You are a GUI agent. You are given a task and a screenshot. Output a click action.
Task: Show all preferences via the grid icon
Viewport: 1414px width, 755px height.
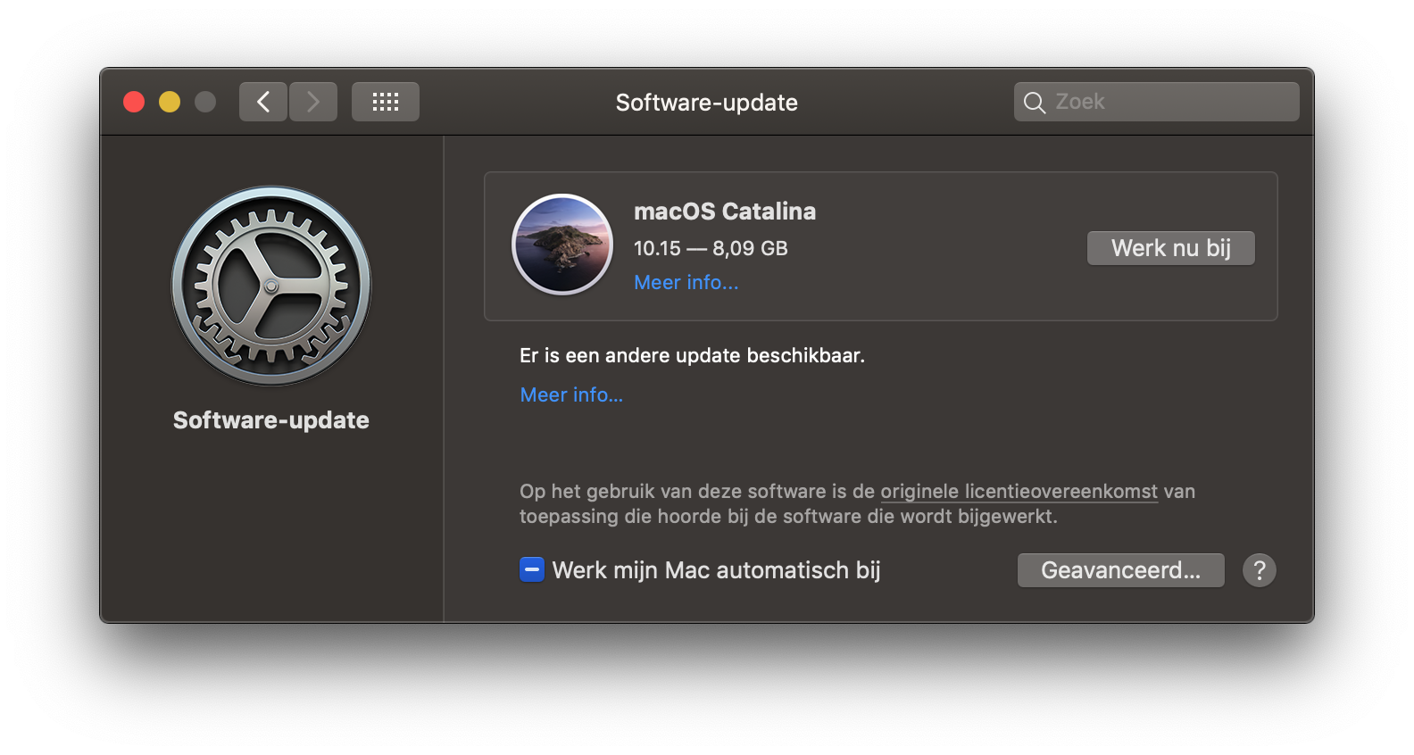[x=386, y=102]
